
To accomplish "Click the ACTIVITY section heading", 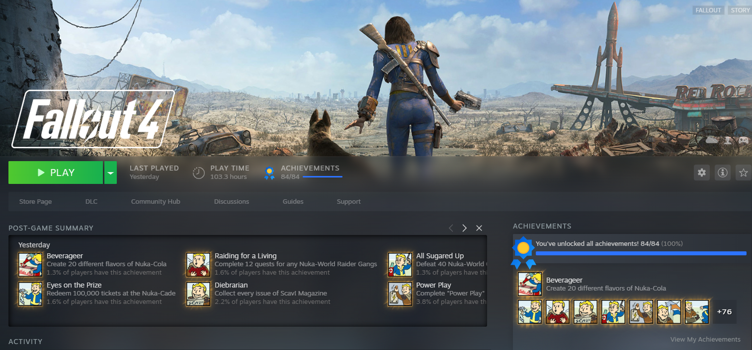I will [x=25, y=342].
